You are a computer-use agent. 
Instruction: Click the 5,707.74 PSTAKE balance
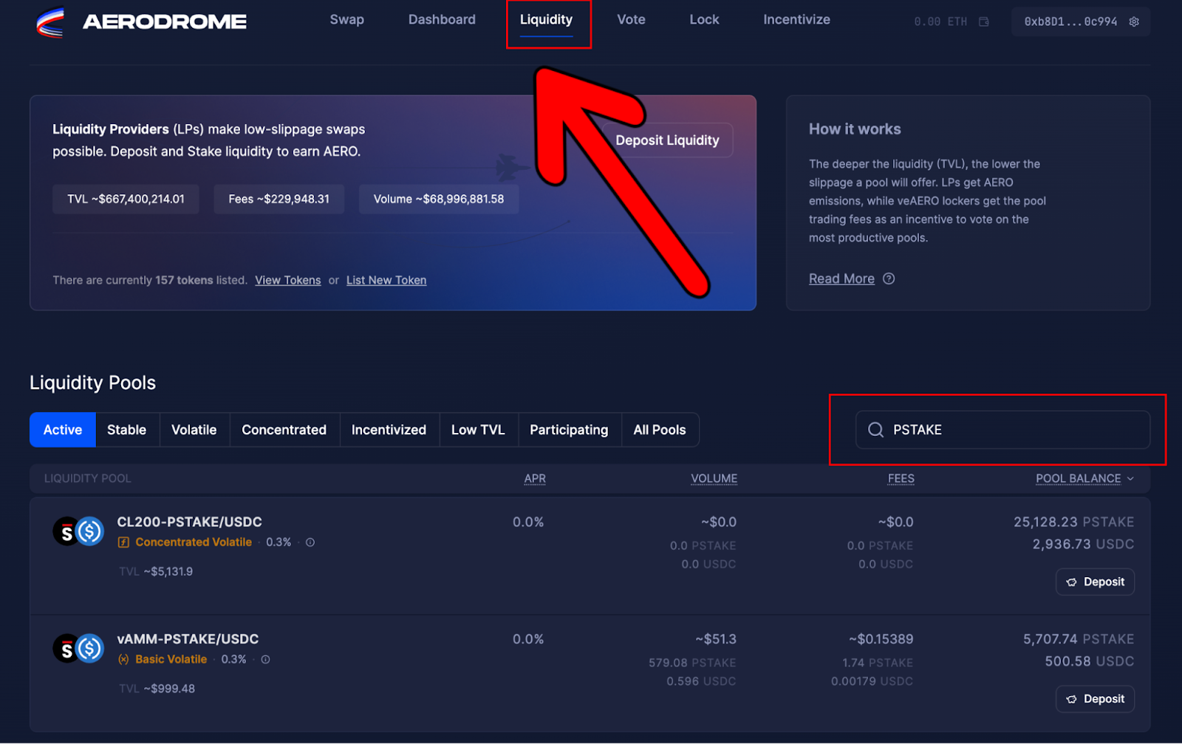1079,639
